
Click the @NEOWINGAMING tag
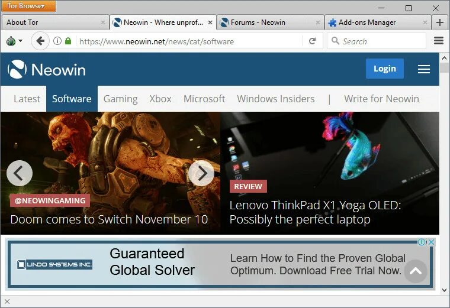point(50,200)
